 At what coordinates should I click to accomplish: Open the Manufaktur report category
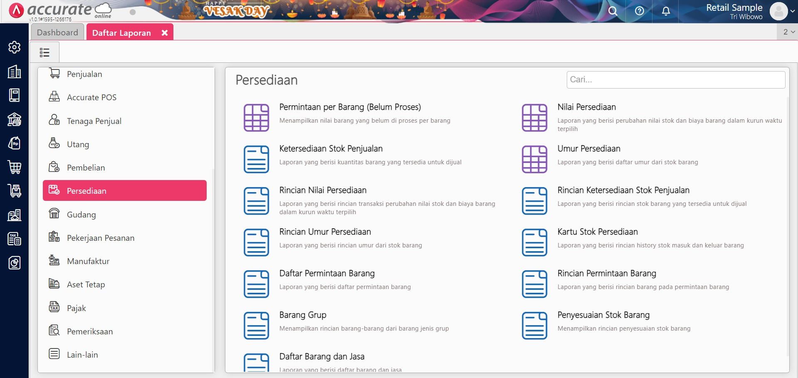88,261
